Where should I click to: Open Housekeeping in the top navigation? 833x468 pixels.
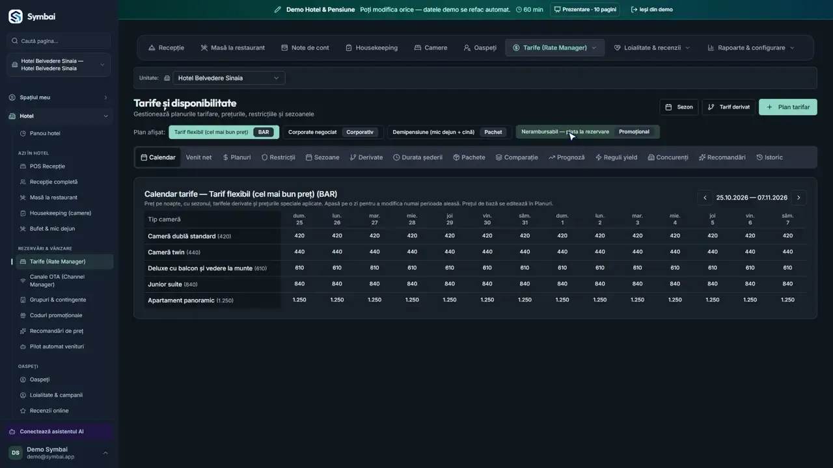(x=372, y=47)
